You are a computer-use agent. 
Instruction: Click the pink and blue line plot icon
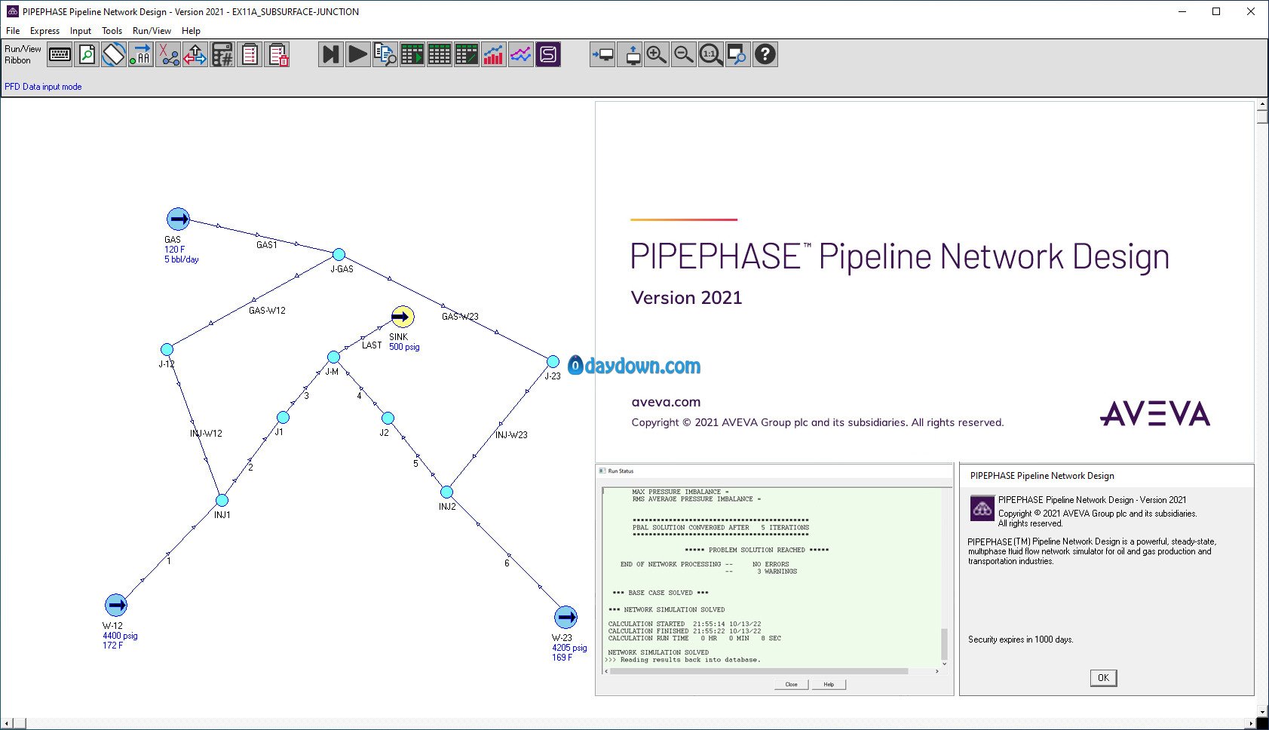pyautogui.click(x=521, y=54)
